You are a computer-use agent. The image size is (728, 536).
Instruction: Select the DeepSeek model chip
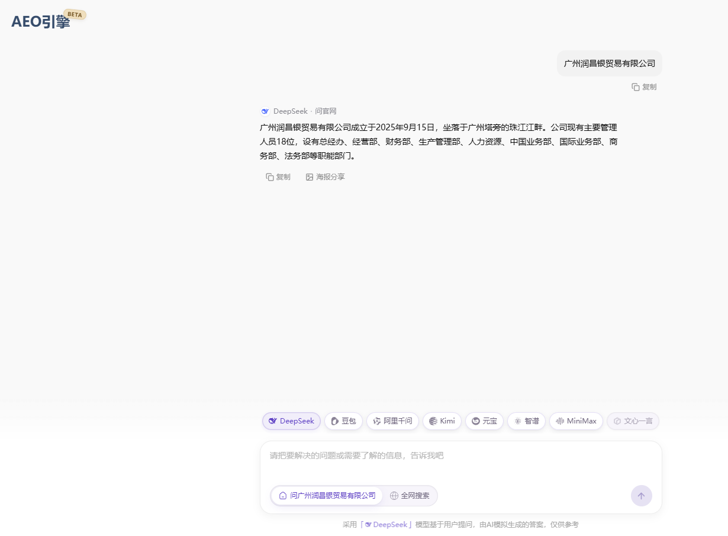coord(291,421)
